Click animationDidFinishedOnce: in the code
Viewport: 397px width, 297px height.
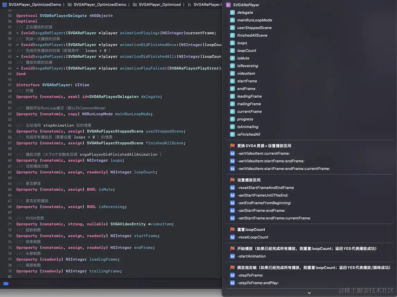point(149,45)
